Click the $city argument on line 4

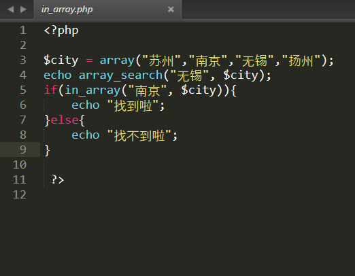(x=241, y=75)
